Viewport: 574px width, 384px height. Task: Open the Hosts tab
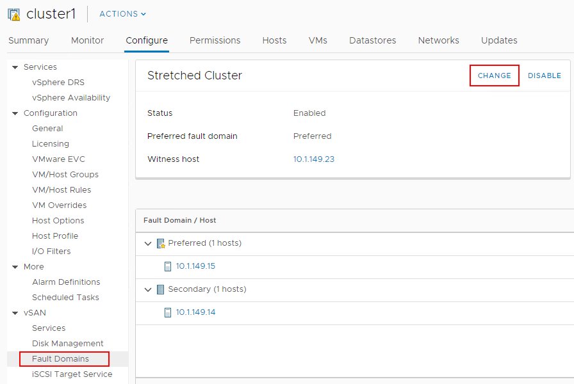pyautogui.click(x=275, y=40)
